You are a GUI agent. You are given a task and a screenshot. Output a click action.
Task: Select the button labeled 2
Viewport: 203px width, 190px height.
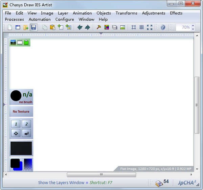26,124
